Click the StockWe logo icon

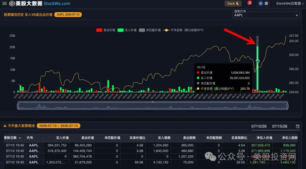(x=12, y=3)
